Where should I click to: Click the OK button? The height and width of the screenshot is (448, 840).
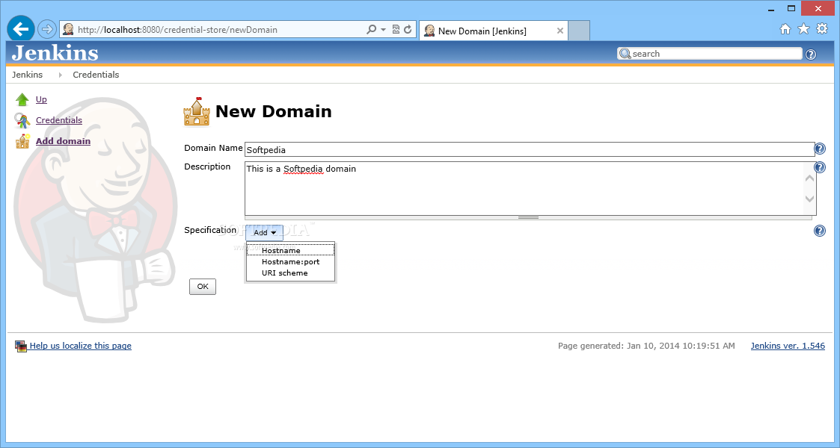[x=203, y=287]
